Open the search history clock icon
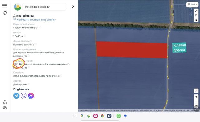The image size is (200, 122). click(x=5, y=13)
